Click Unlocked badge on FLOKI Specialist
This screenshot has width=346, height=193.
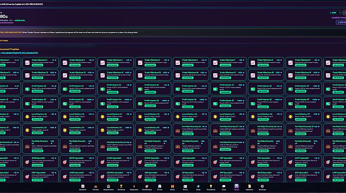click(113, 166)
